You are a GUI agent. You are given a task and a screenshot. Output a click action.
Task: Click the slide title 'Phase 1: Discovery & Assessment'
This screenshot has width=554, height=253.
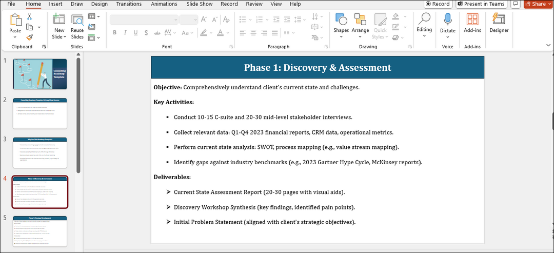[x=318, y=68]
